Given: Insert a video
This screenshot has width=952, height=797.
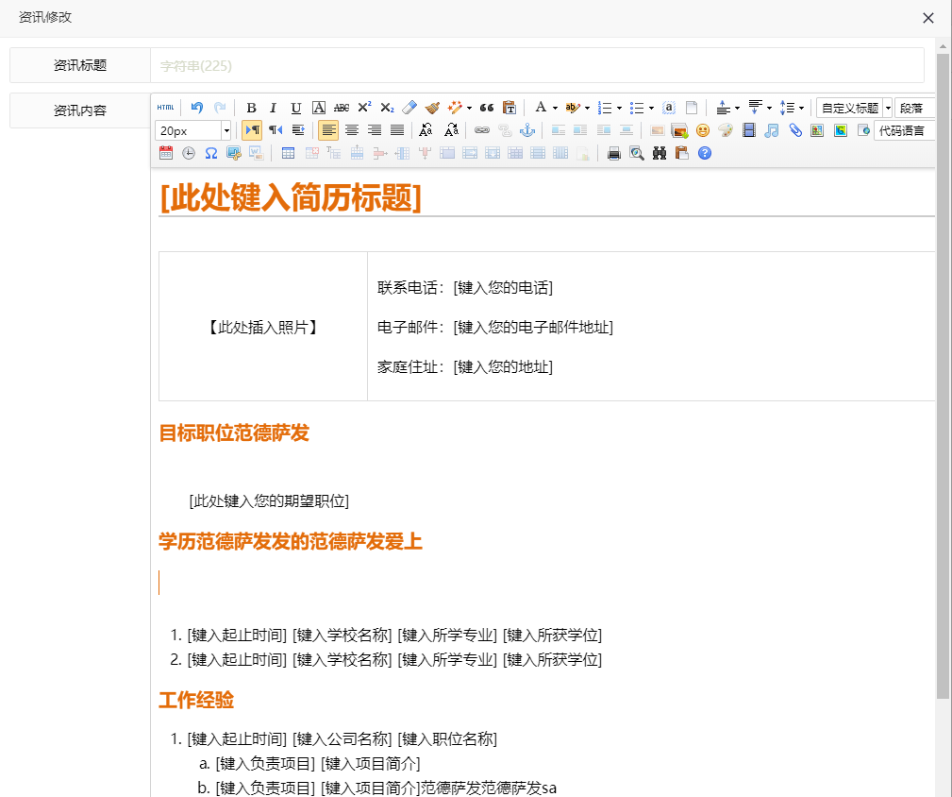Looking at the screenshot, I should pos(748,130).
